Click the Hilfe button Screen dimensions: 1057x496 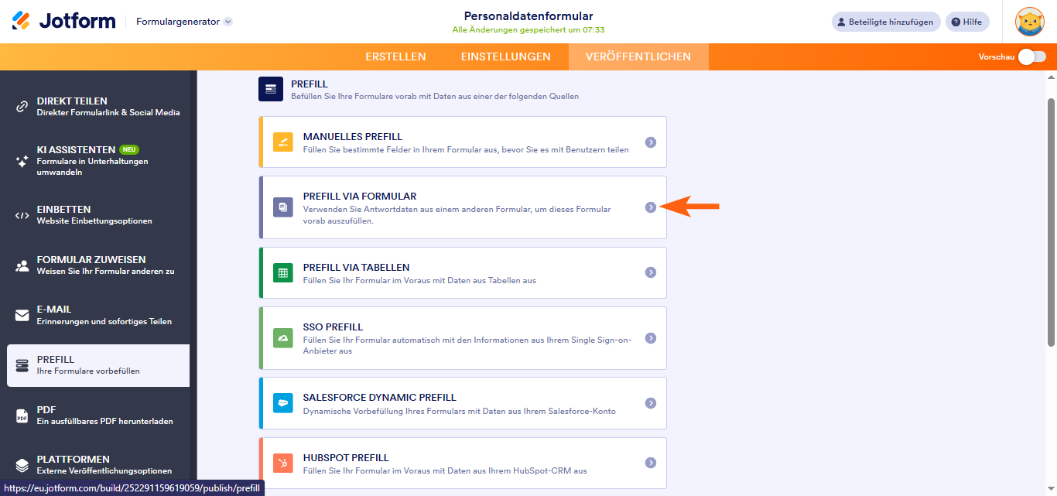967,22
